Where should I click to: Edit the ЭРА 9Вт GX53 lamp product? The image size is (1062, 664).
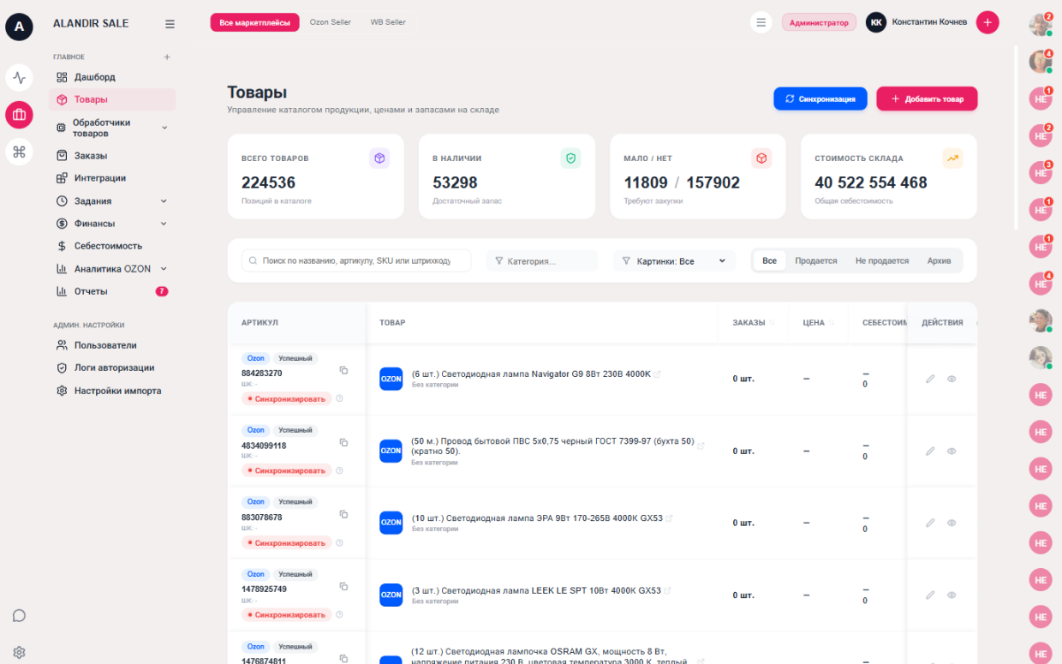coord(930,523)
